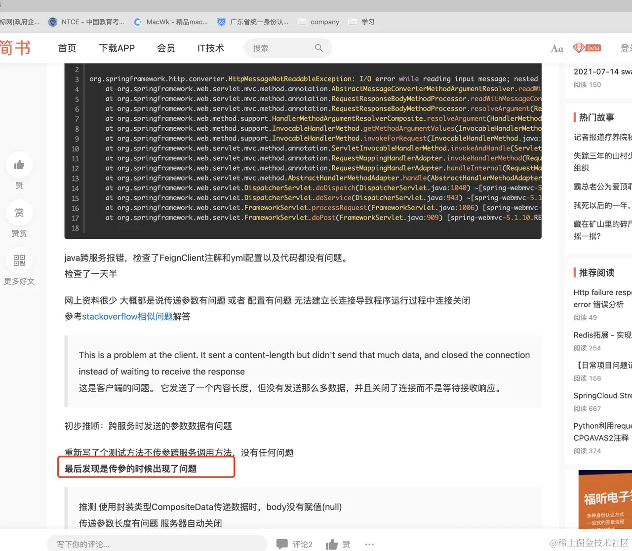Click bold text 最后发现是传参的时候出现了问题
The width and height of the screenshot is (632, 551).
(x=131, y=469)
